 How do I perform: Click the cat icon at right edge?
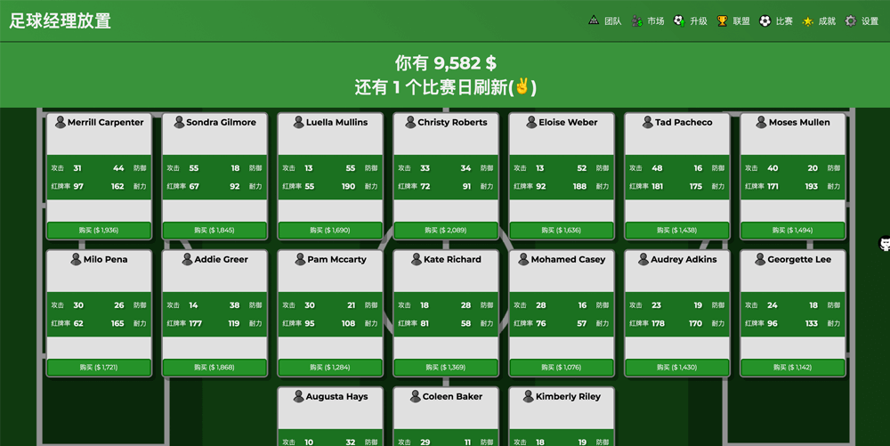point(885,244)
